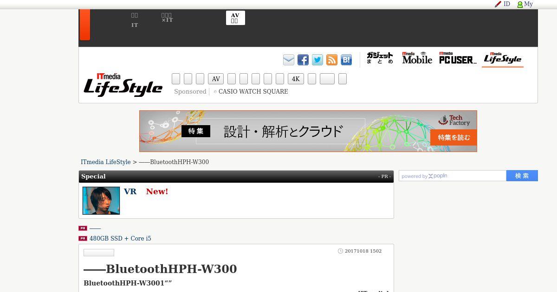Open the Facebook share icon

(303, 60)
